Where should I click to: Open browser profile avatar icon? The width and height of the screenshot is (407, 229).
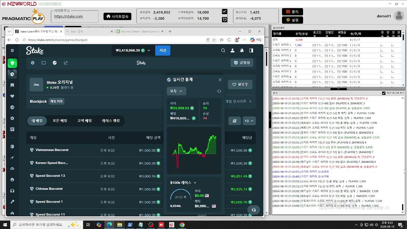(237, 40)
